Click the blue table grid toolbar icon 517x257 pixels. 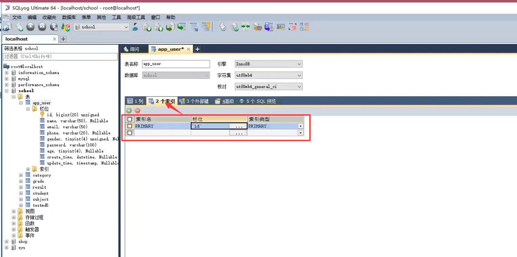pyautogui.click(x=194, y=27)
